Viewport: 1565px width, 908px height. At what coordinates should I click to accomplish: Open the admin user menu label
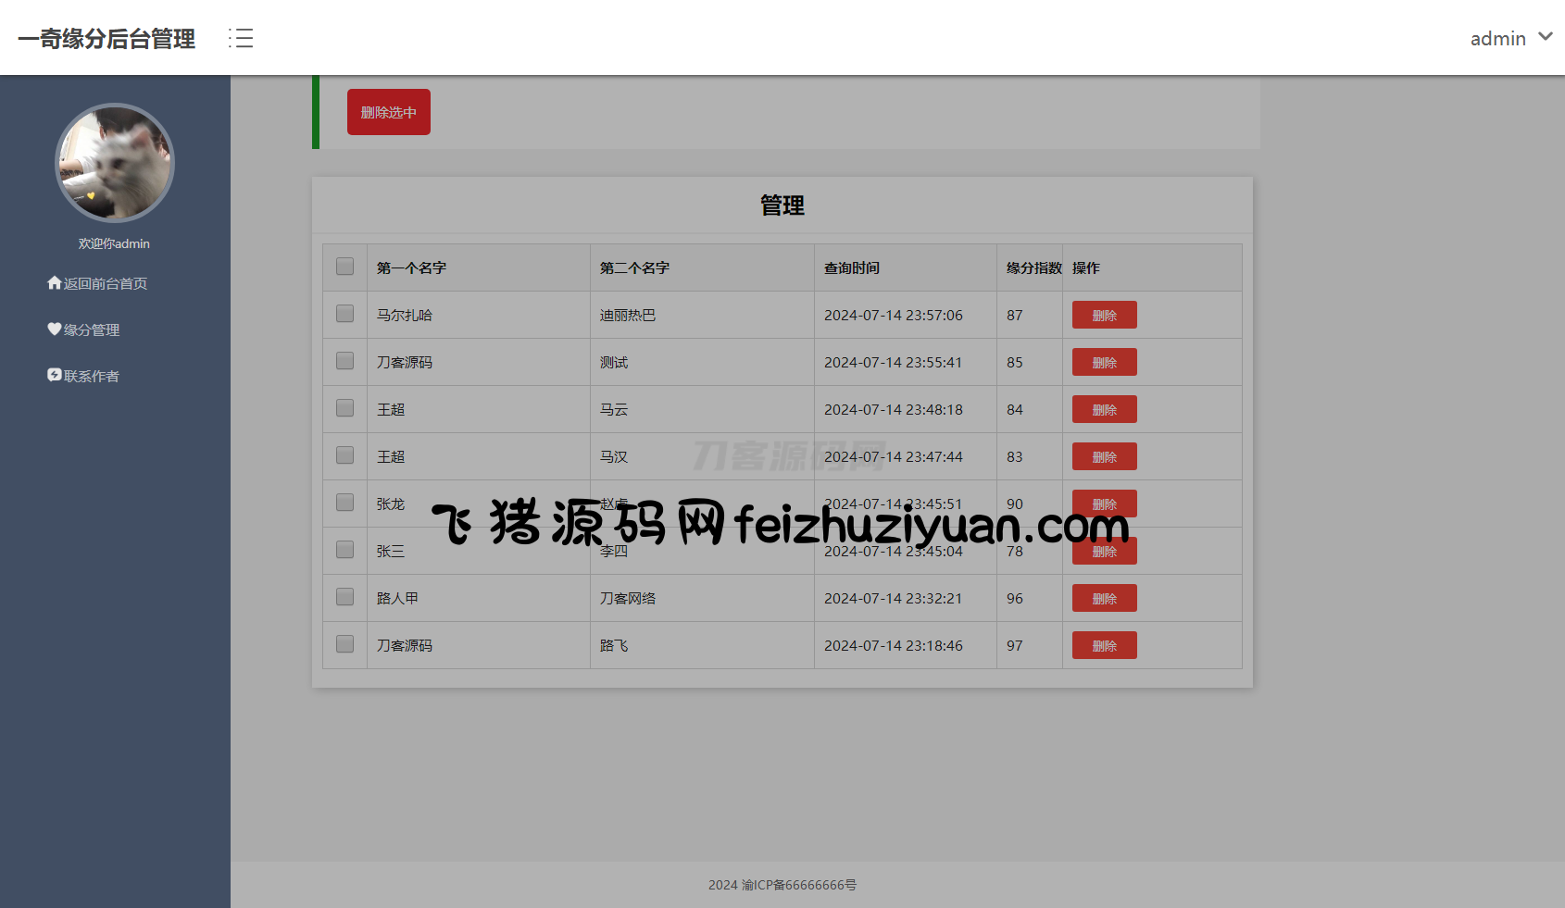pos(1497,39)
